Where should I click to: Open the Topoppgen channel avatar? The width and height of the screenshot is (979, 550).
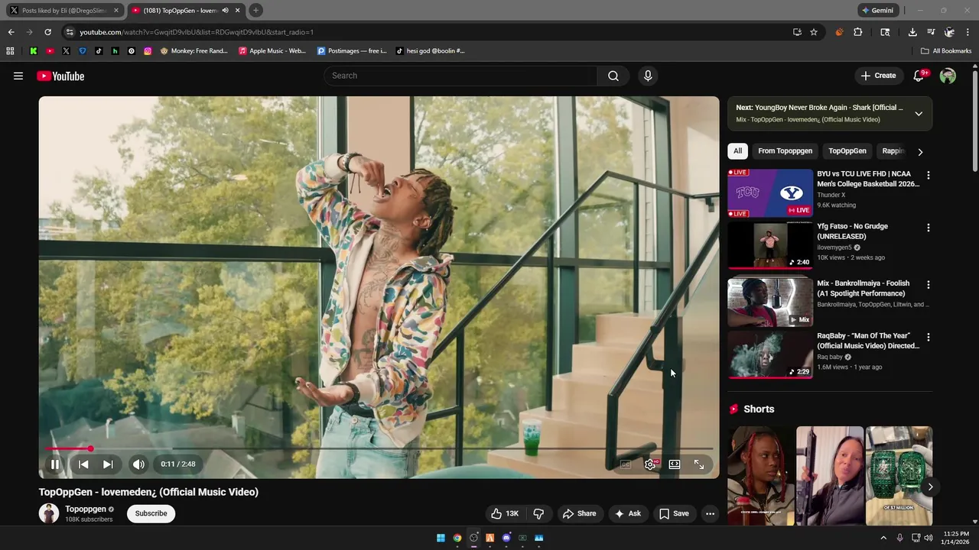point(49,513)
